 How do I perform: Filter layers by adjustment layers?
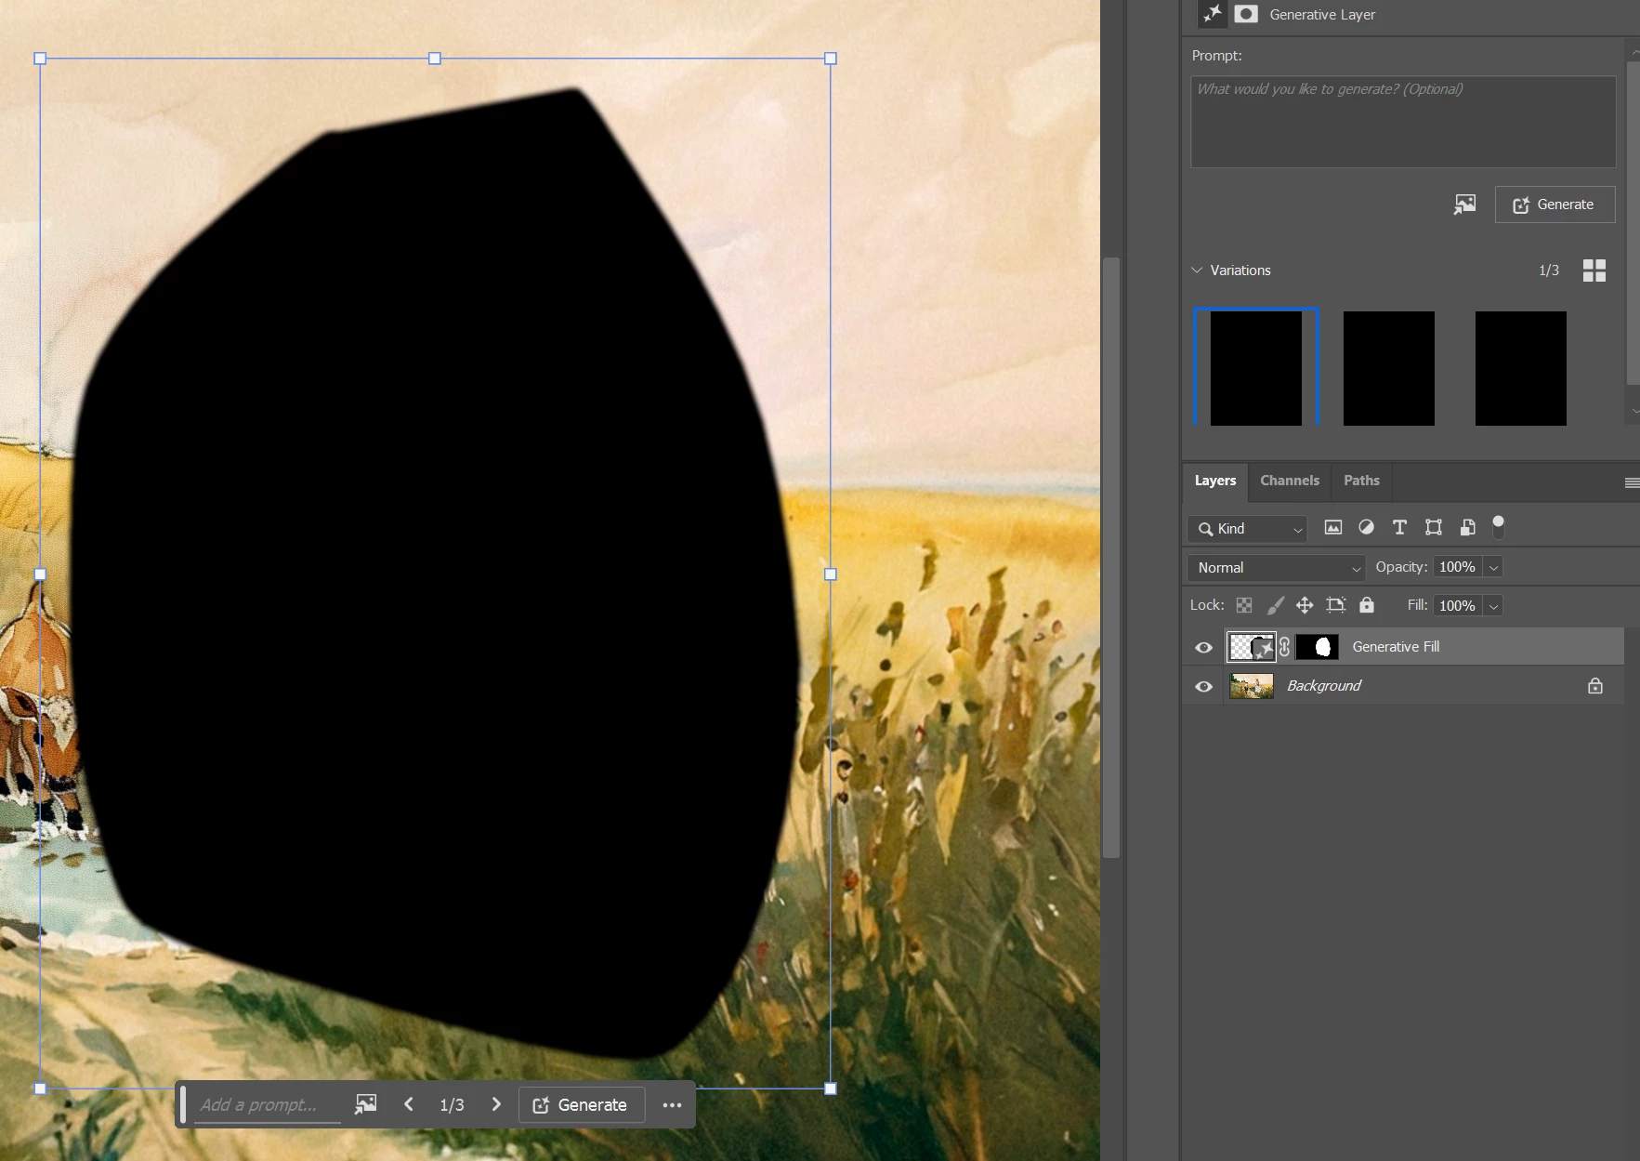pos(1366,527)
